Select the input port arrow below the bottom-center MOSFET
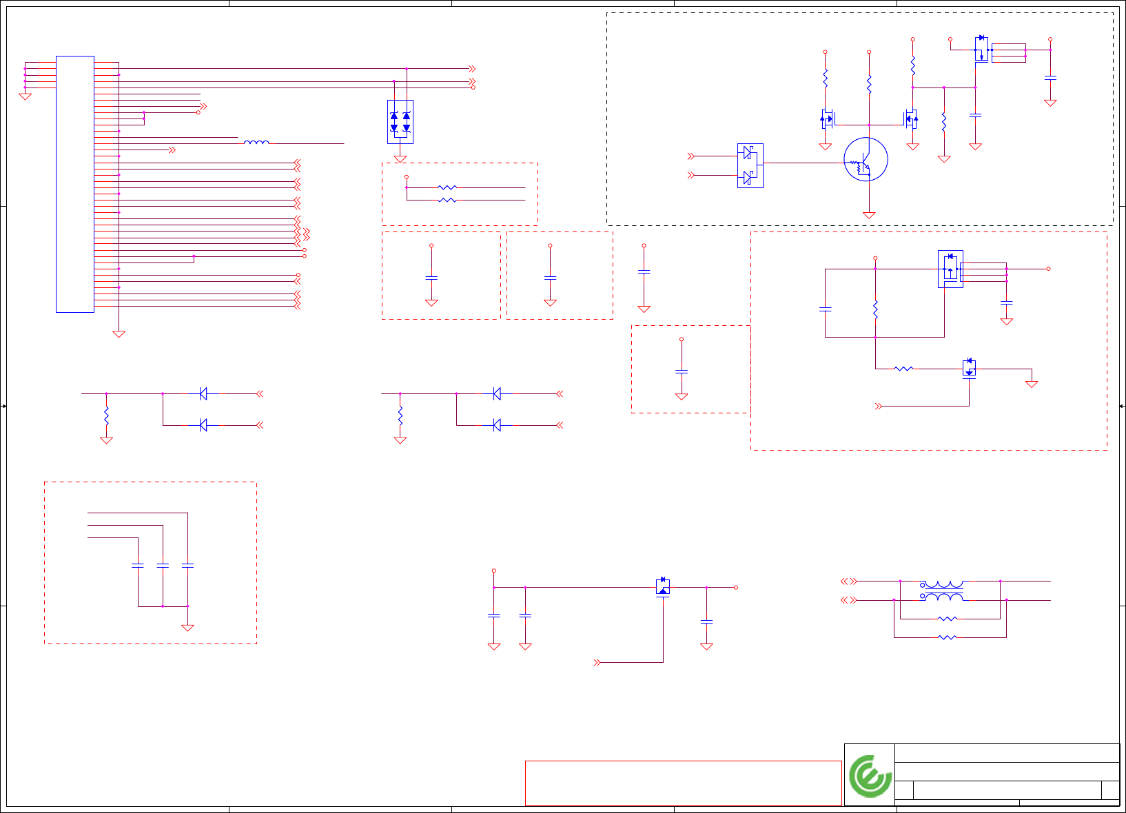This screenshot has height=813, width=1126. coord(597,662)
